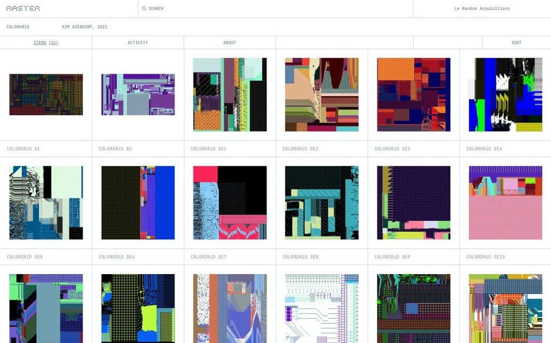Click the COLORGRID SE6 title link
The width and height of the screenshot is (551, 343).
(x=117, y=257)
